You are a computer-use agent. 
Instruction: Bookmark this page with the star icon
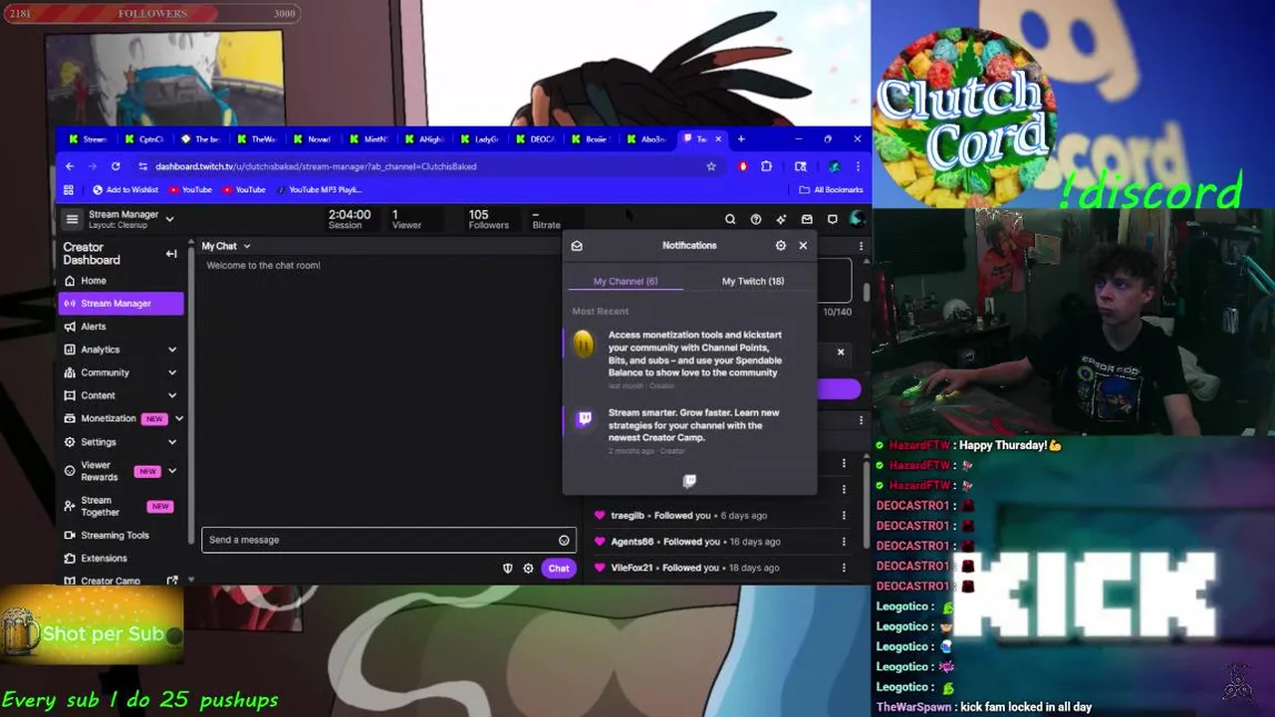[711, 166]
